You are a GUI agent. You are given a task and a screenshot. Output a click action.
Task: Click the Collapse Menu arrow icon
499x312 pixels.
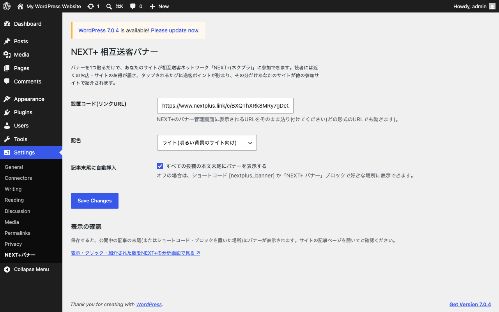pyautogui.click(x=7, y=269)
